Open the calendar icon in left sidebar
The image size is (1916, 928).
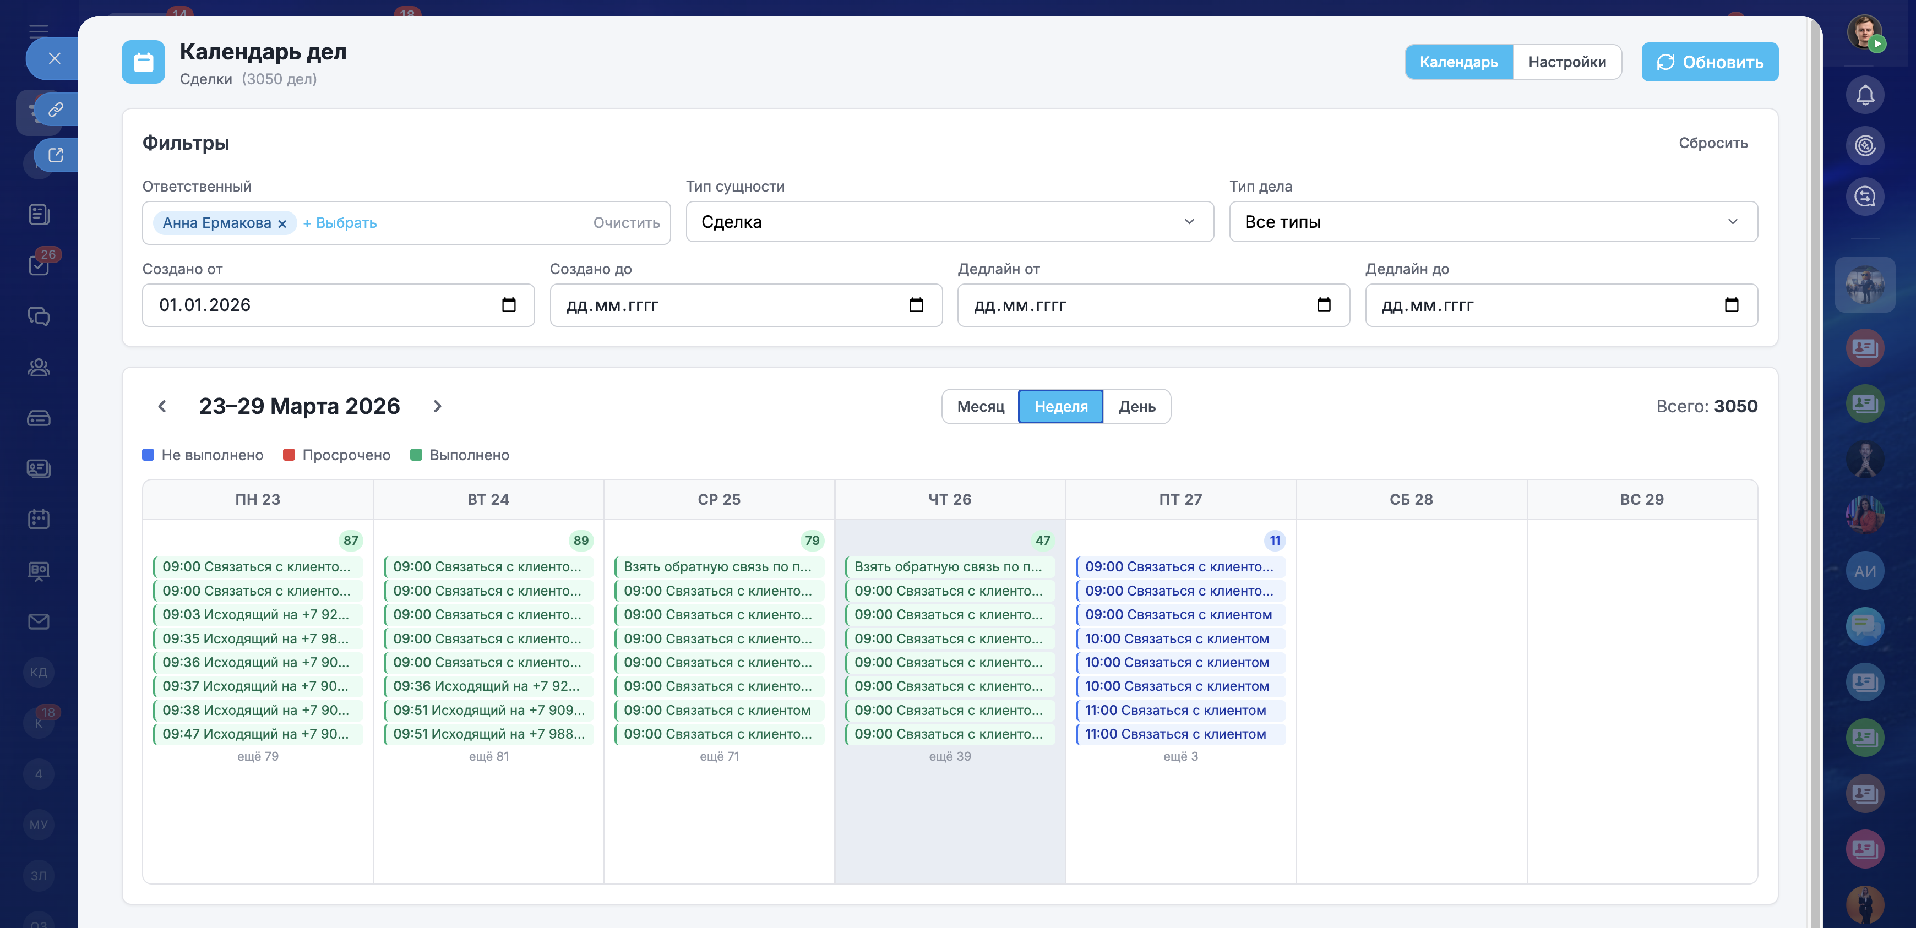point(39,519)
